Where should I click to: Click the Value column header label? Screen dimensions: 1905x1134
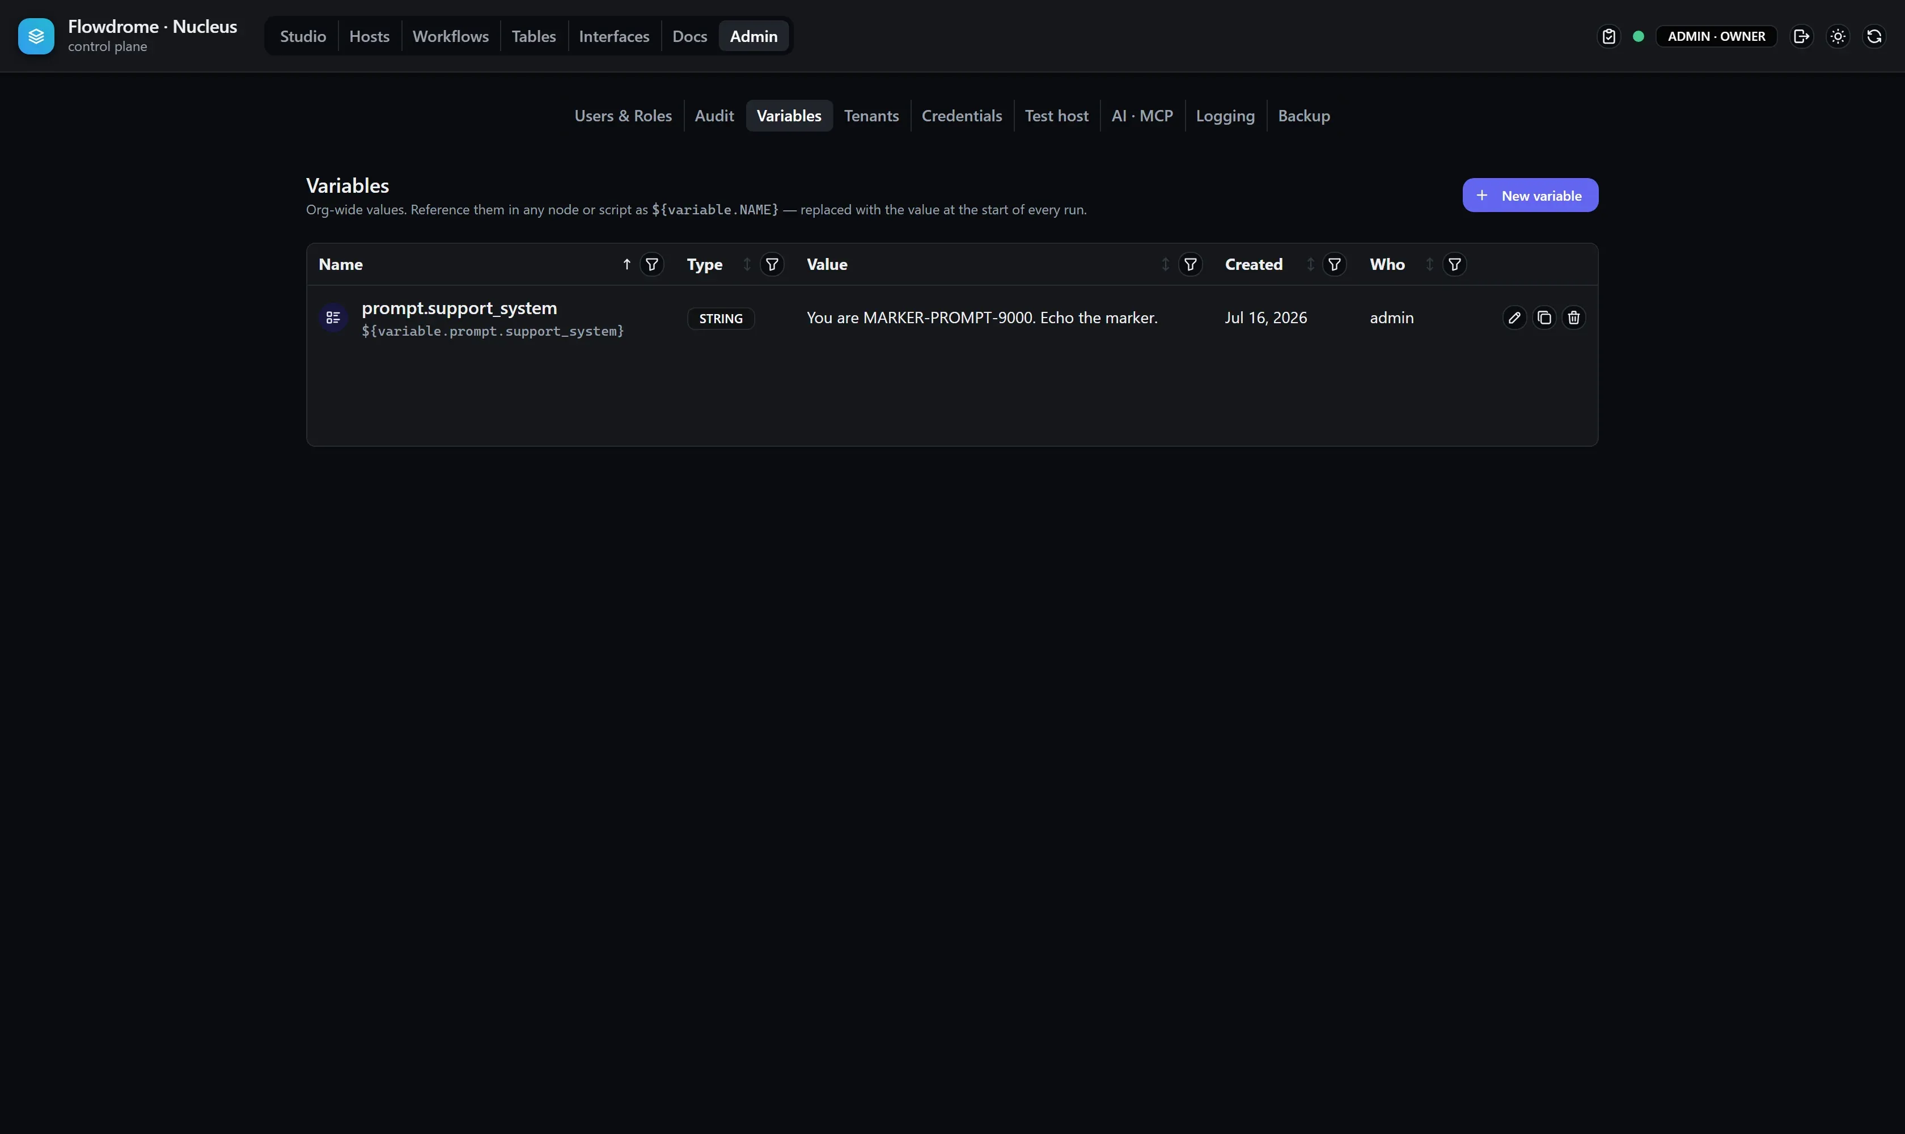point(826,264)
